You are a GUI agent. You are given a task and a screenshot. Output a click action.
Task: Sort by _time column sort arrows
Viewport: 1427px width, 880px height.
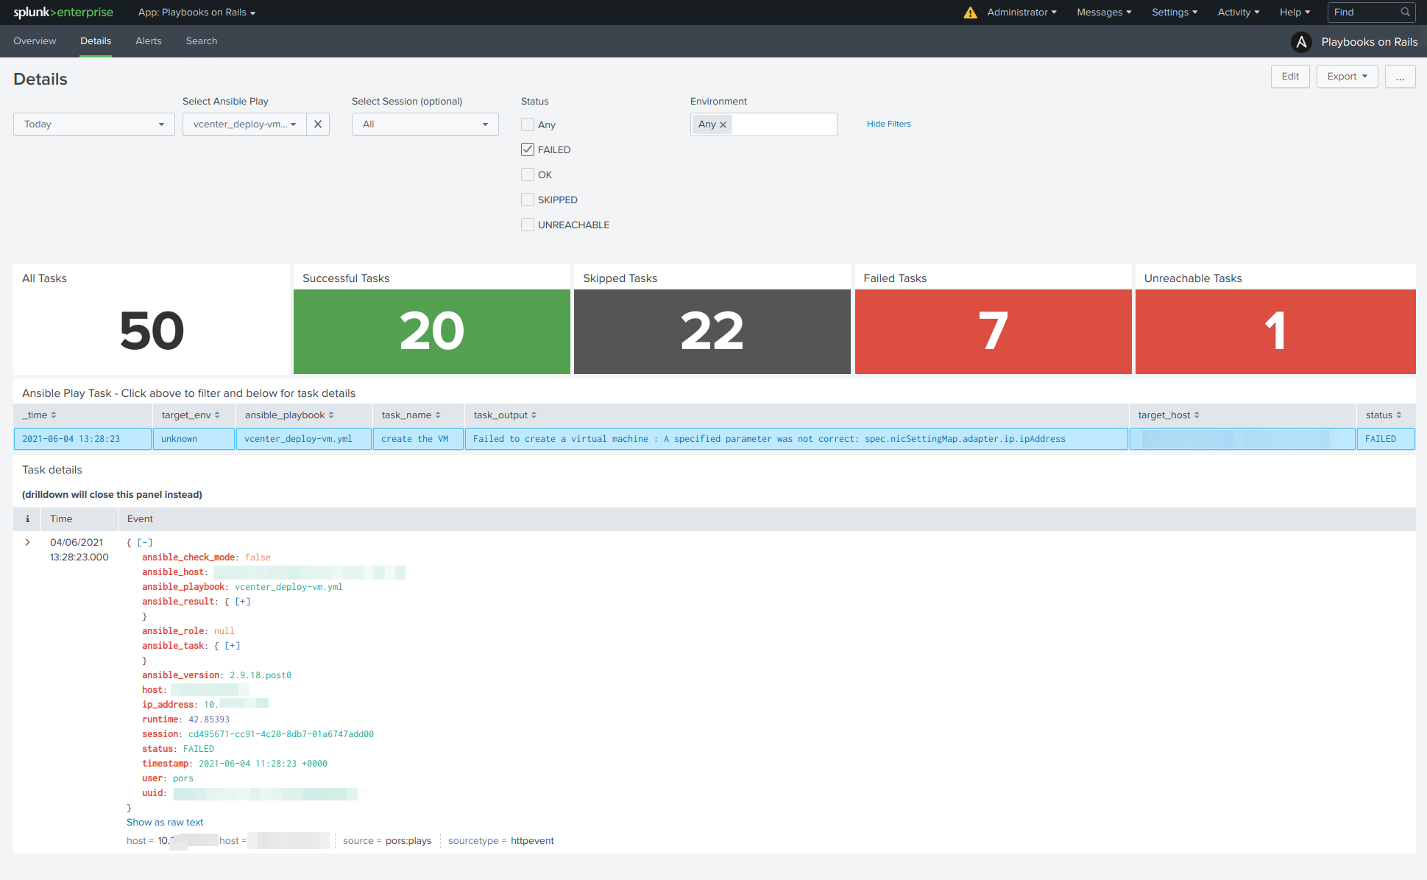[54, 415]
